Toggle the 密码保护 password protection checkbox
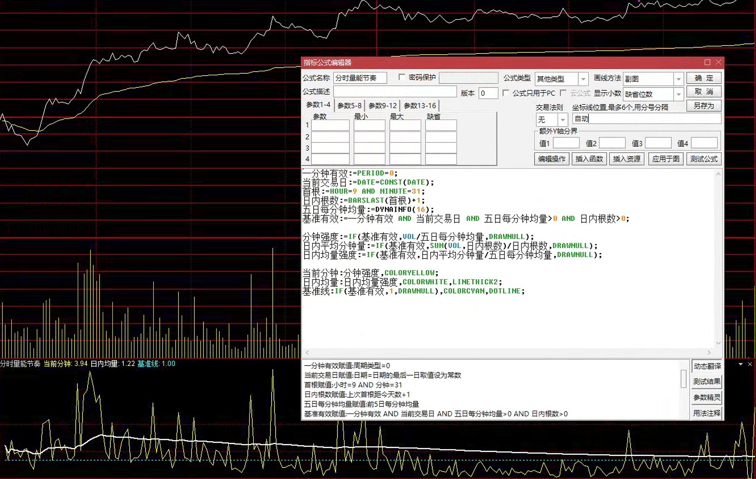 [x=401, y=77]
